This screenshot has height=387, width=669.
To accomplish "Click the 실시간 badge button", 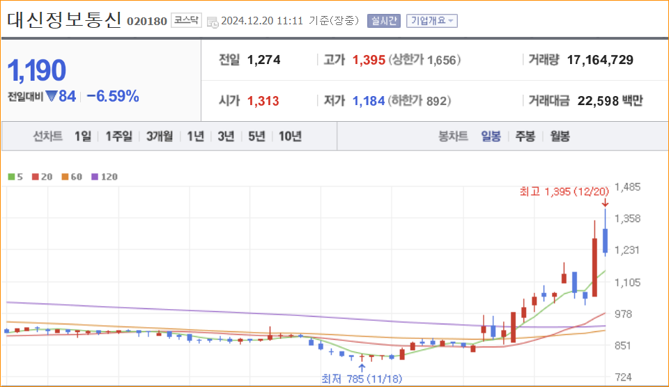I will pyautogui.click(x=384, y=20).
